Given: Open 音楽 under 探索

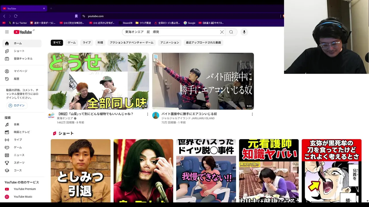Looking at the screenshot, I should (x=22, y=124).
